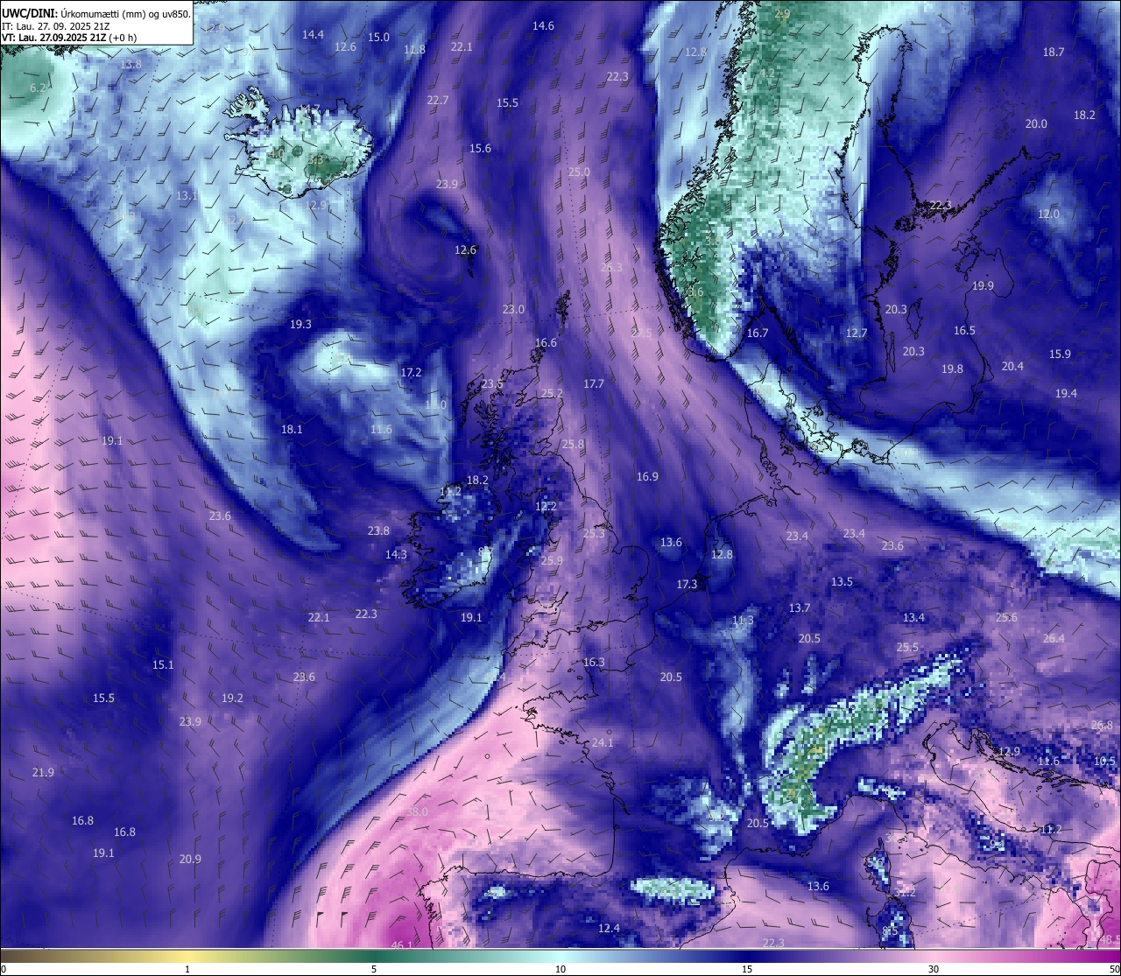Click the 13.1 value label

187,195
